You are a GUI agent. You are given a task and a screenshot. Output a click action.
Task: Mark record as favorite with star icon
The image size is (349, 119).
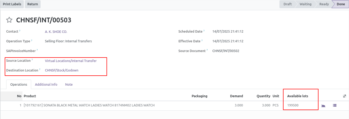(9, 20)
